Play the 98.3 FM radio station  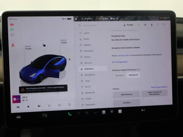[28, 107]
